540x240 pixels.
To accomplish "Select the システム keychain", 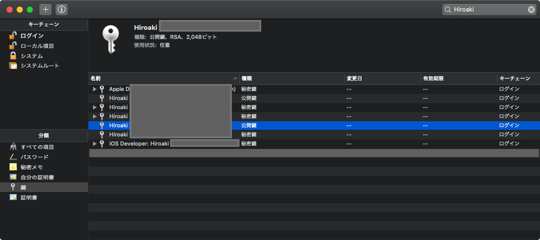I will [31, 56].
